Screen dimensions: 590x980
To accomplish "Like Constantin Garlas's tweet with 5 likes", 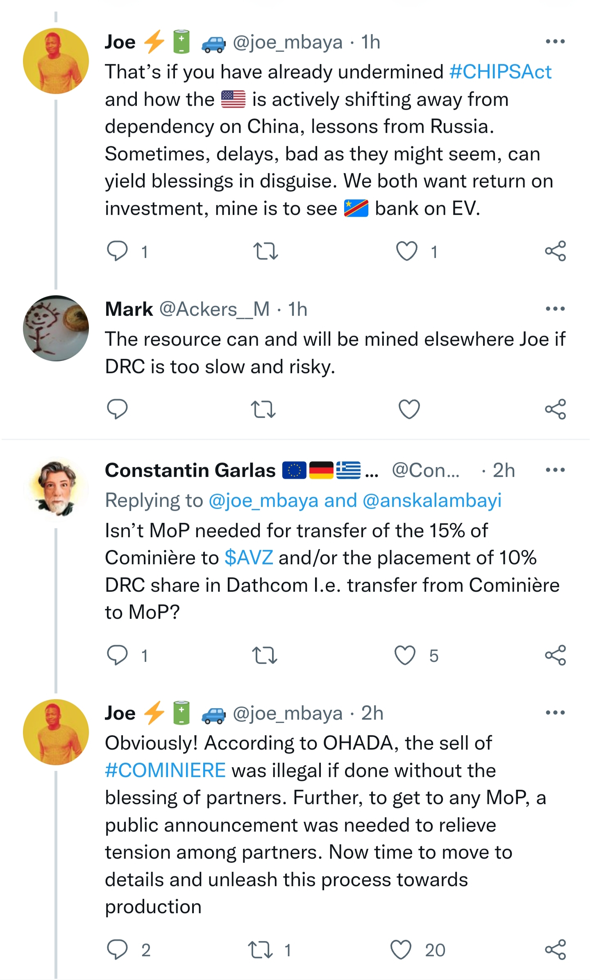I will coord(405,655).
